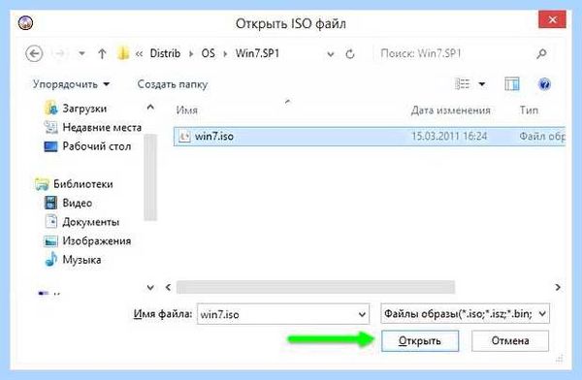This screenshot has height=380, width=582.
Task: Open the Видео library
Action: click(x=78, y=203)
